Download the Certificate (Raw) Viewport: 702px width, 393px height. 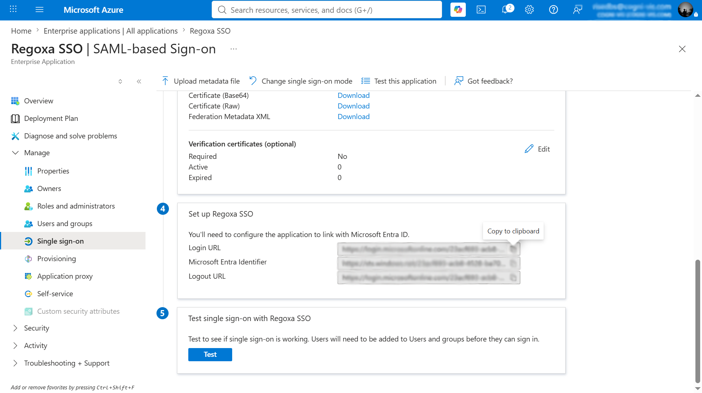coord(353,106)
